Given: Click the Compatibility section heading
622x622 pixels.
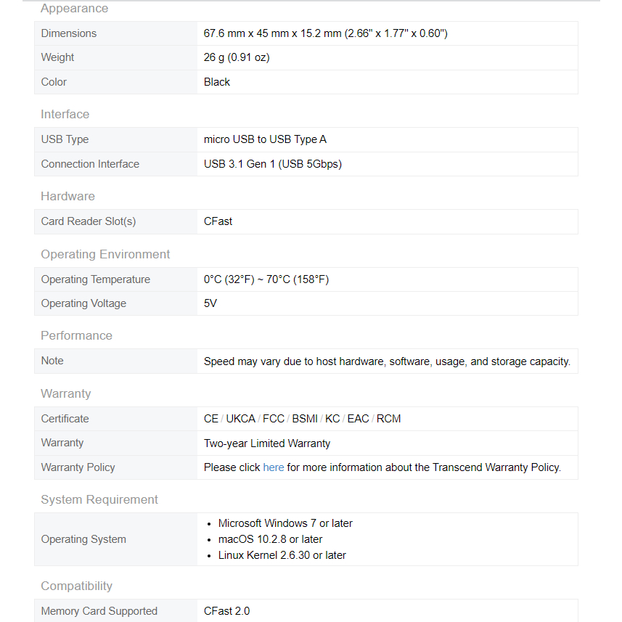Looking at the screenshot, I should (76, 586).
